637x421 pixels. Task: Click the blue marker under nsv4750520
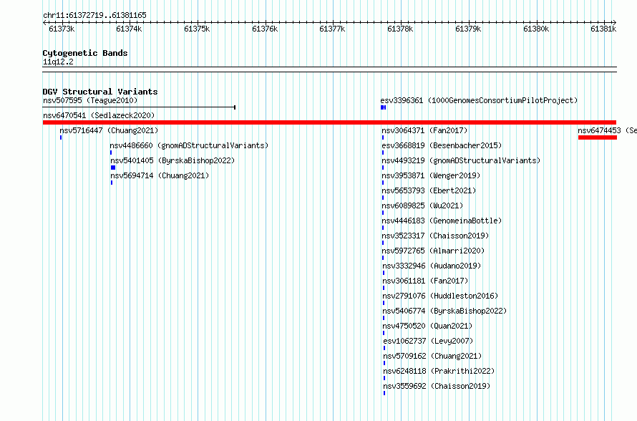pos(384,333)
